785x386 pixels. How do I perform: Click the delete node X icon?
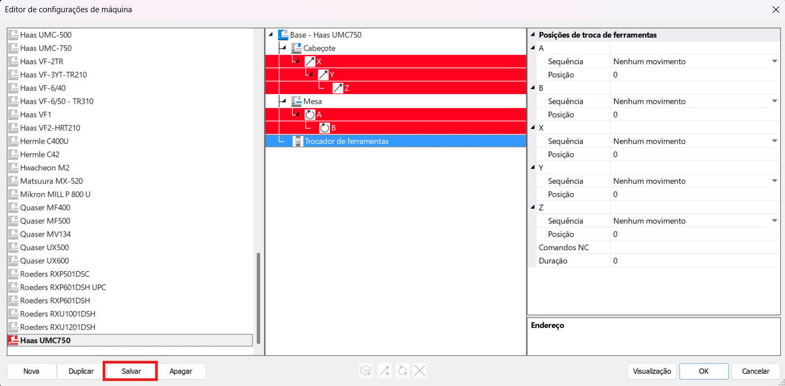pyautogui.click(x=420, y=371)
